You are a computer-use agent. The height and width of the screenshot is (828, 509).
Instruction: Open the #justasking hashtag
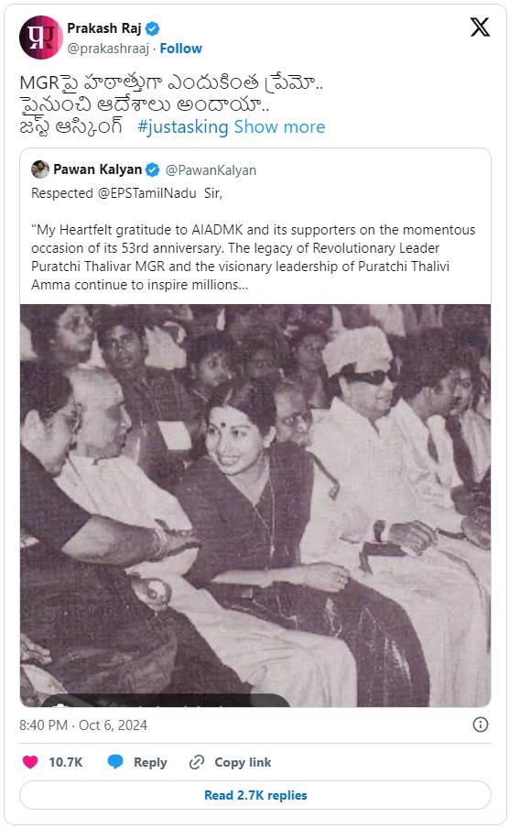[183, 127]
